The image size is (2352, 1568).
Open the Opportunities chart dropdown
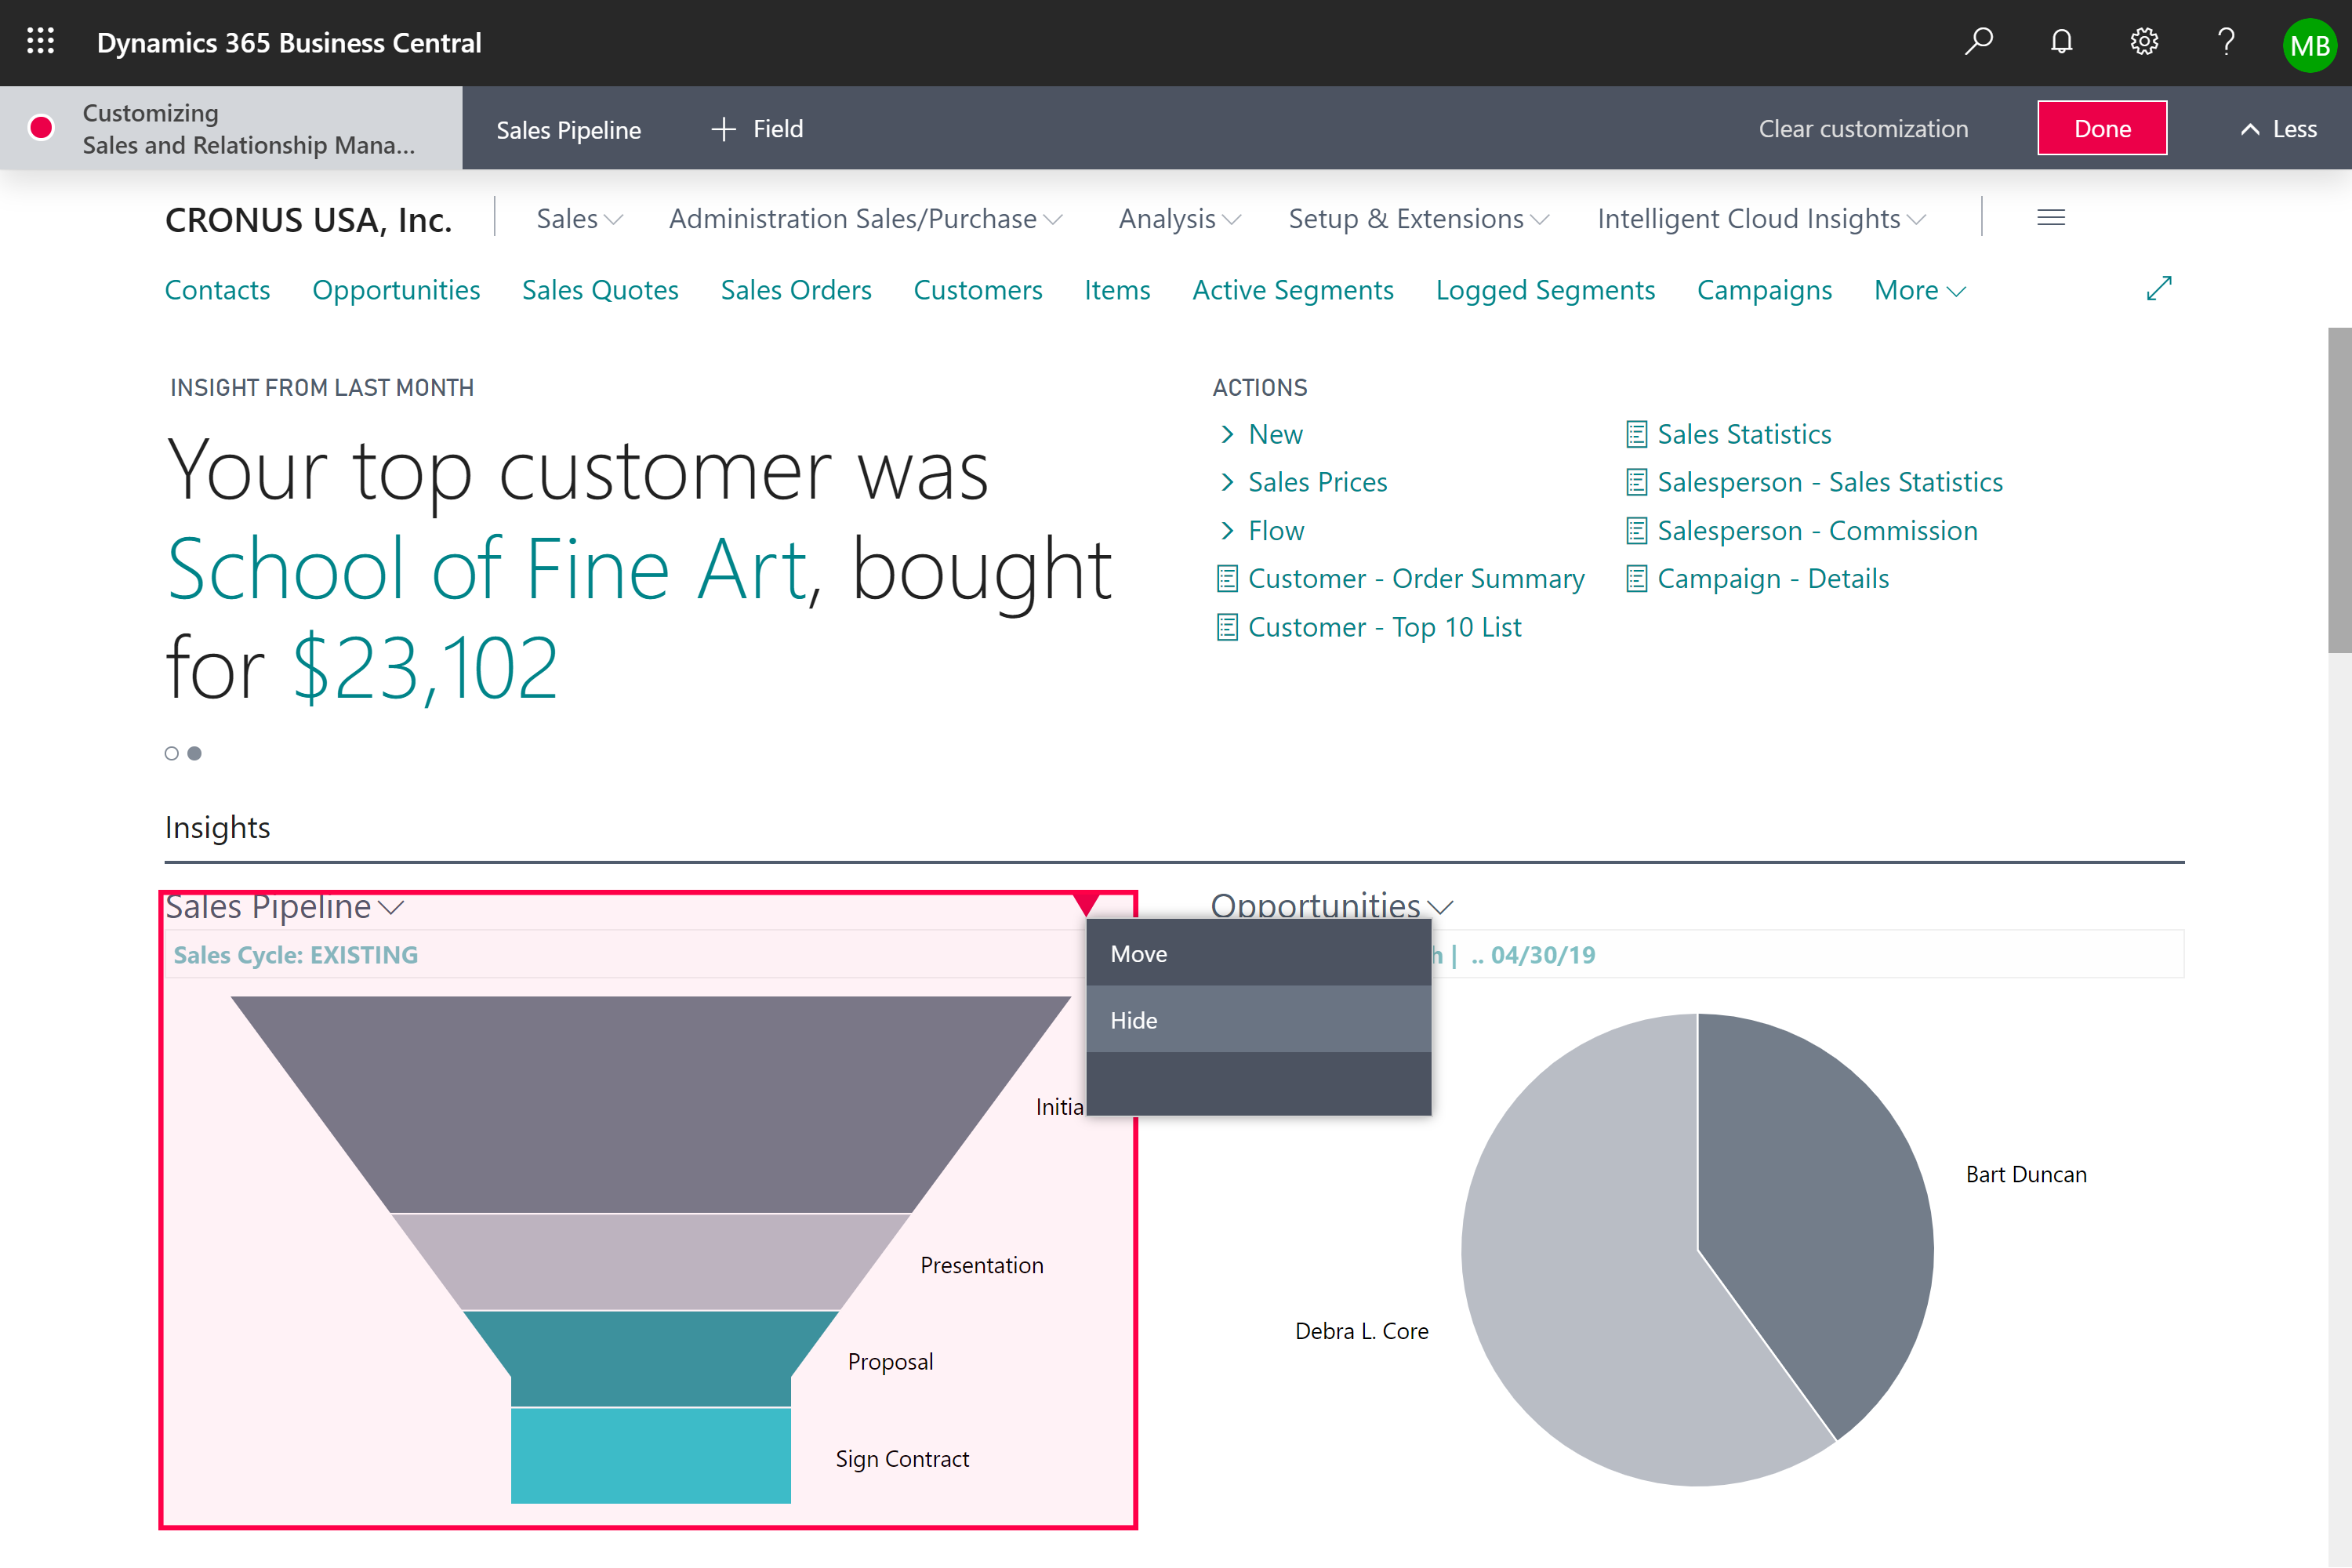tap(1439, 907)
